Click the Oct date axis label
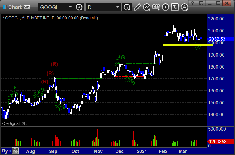The image size is (235, 155). [75, 151]
